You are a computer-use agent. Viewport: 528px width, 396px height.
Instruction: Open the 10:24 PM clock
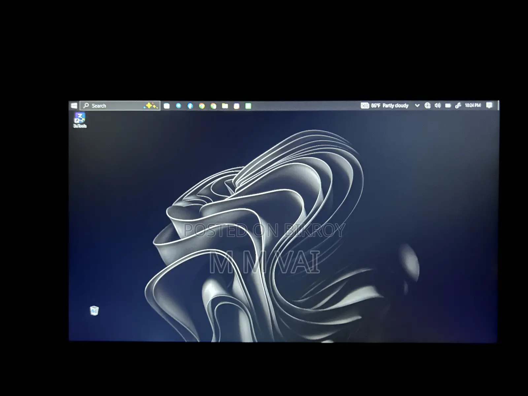473,105
